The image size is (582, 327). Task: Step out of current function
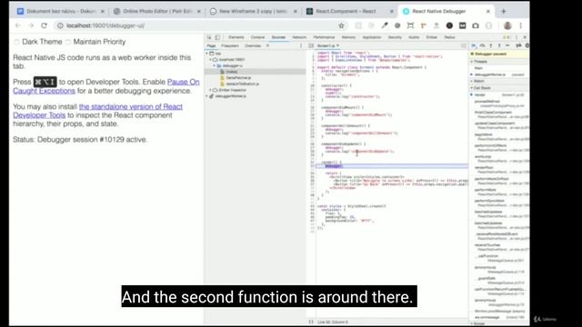pos(499,45)
